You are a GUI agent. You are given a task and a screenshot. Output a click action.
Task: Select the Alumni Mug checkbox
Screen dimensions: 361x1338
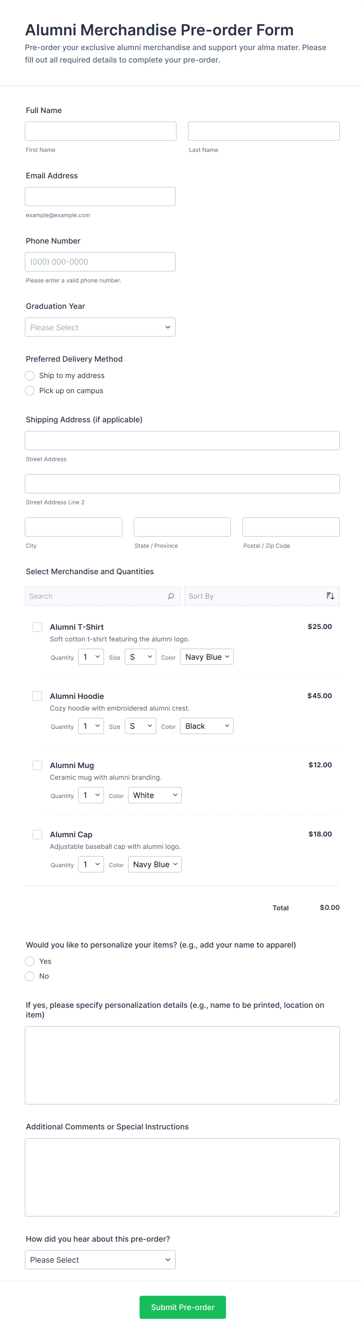[x=37, y=765]
